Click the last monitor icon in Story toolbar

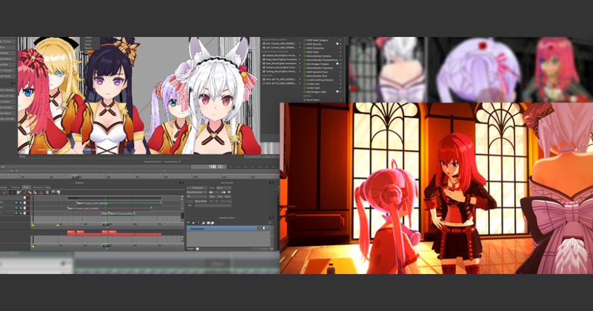click(58, 192)
